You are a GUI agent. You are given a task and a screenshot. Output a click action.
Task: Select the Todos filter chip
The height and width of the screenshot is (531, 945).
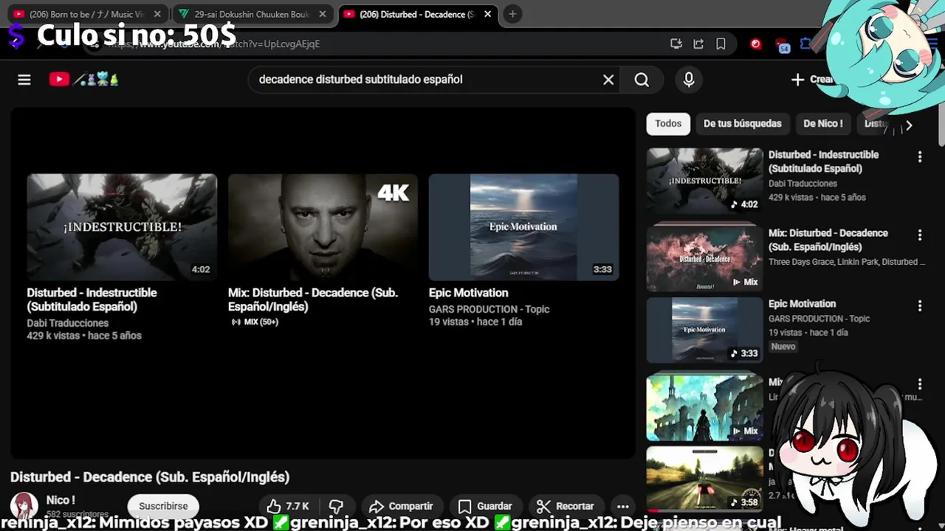[x=668, y=123]
